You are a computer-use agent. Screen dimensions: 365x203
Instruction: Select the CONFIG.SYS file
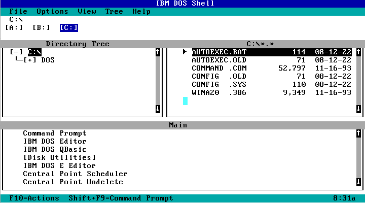tap(271, 84)
